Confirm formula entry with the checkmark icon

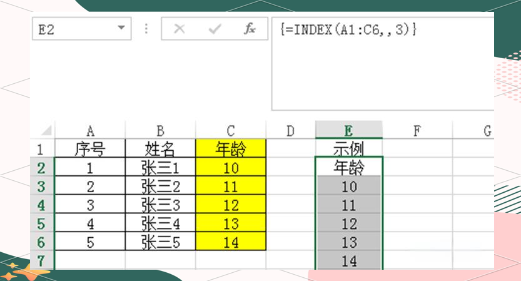(215, 29)
